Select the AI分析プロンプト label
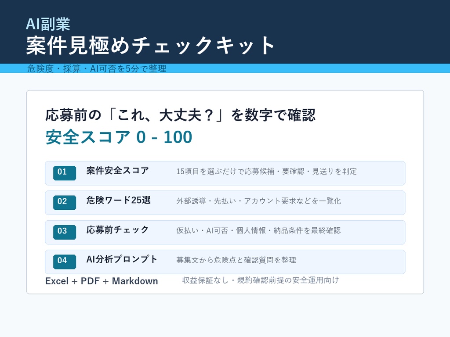The height and width of the screenshot is (337, 450). click(122, 259)
